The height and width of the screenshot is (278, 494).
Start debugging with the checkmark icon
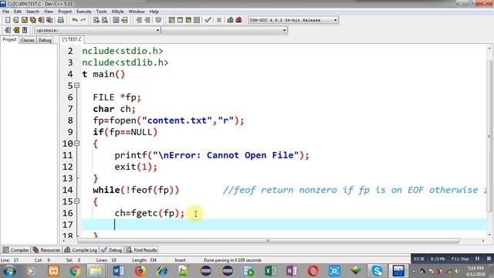(208, 20)
